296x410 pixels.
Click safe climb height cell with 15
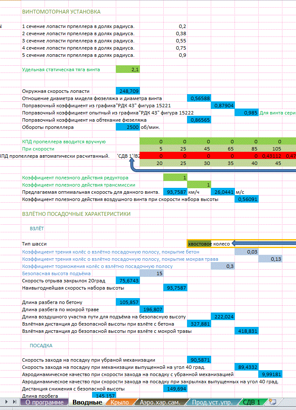(151, 273)
